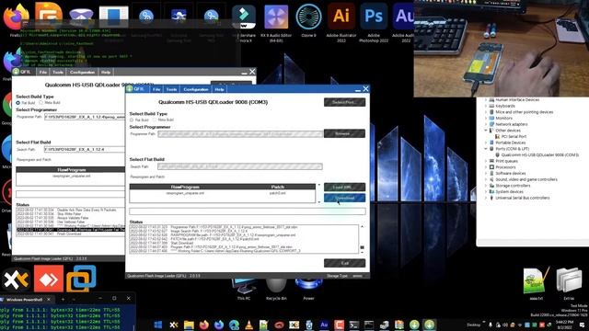Click the Status log vertical scrollbar
This screenshot has height=331, width=589.
click(362, 239)
